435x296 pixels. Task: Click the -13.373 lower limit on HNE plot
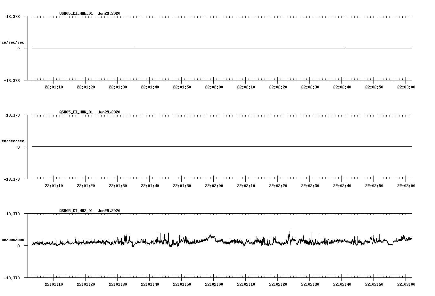point(12,81)
